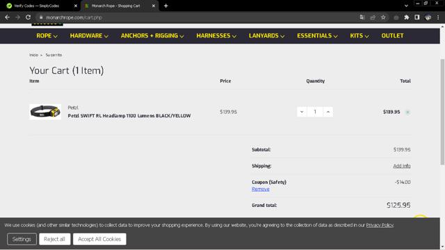Go back using the browser back arrow

coord(7,17)
